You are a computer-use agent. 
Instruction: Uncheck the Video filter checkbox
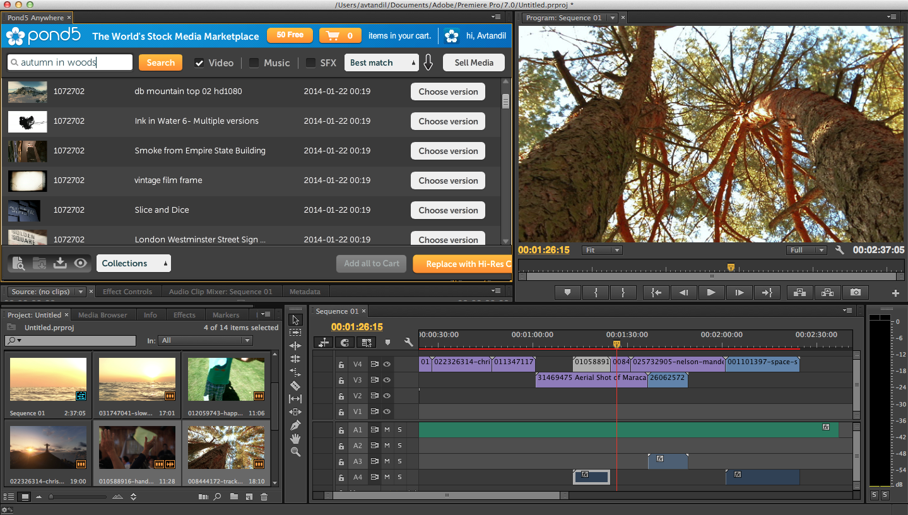click(x=199, y=63)
